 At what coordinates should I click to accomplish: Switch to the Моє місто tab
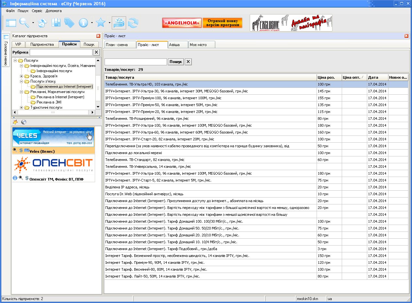202,45
